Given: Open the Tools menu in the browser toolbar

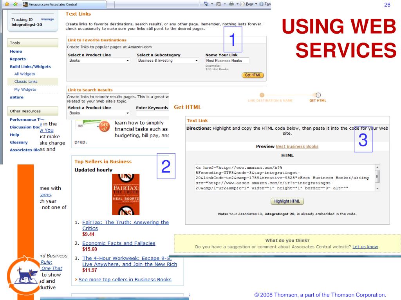Looking at the screenshot, I should [x=265, y=4].
